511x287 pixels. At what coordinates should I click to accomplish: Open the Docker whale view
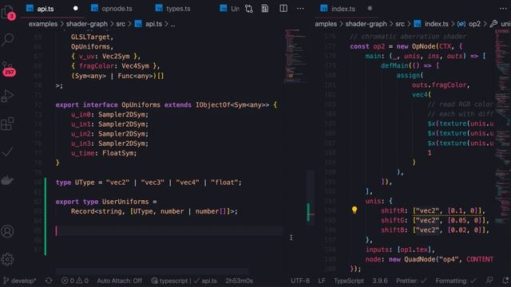[7, 179]
